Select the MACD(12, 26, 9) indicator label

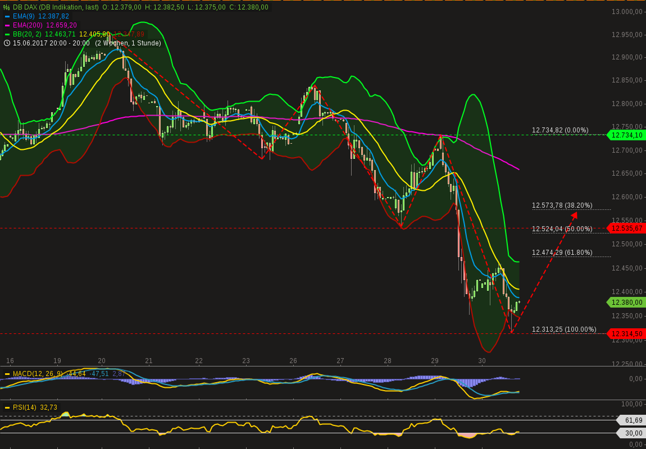coord(38,374)
